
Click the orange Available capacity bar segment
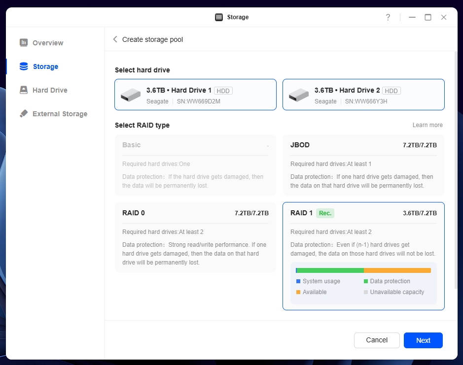click(x=397, y=270)
